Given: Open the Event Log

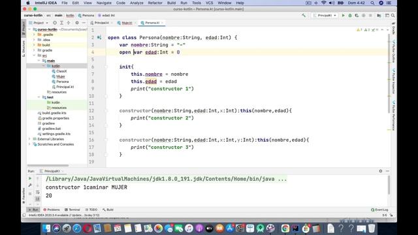Looking at the screenshot, I should pyautogui.click(x=379, y=210).
